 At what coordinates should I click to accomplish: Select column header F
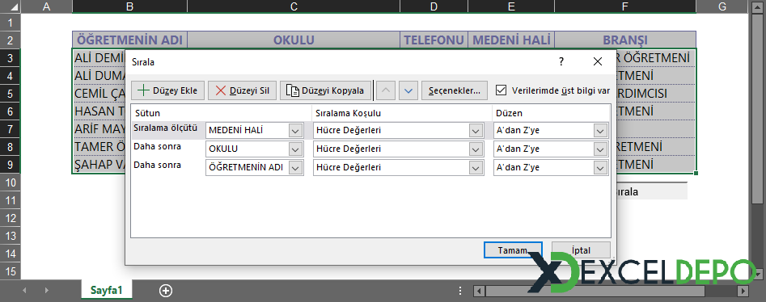pyautogui.click(x=625, y=6)
